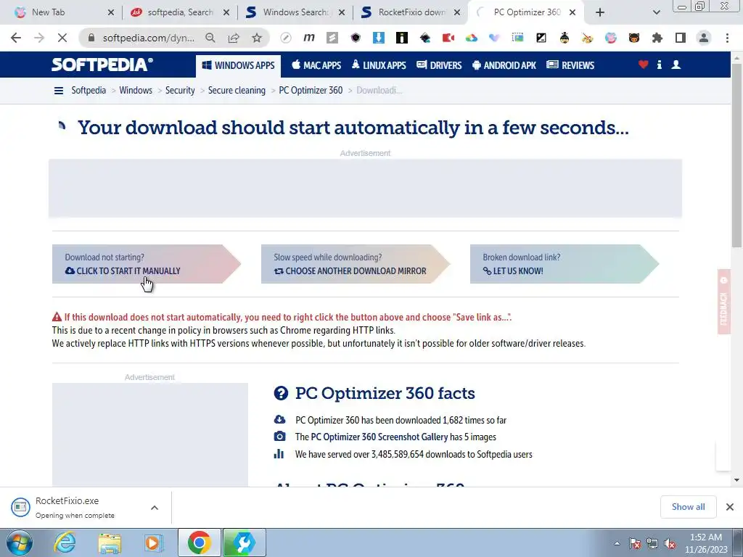Expand RocketFixio.exe download options arrow
Viewport: 743px width, 557px height.
[x=155, y=508]
